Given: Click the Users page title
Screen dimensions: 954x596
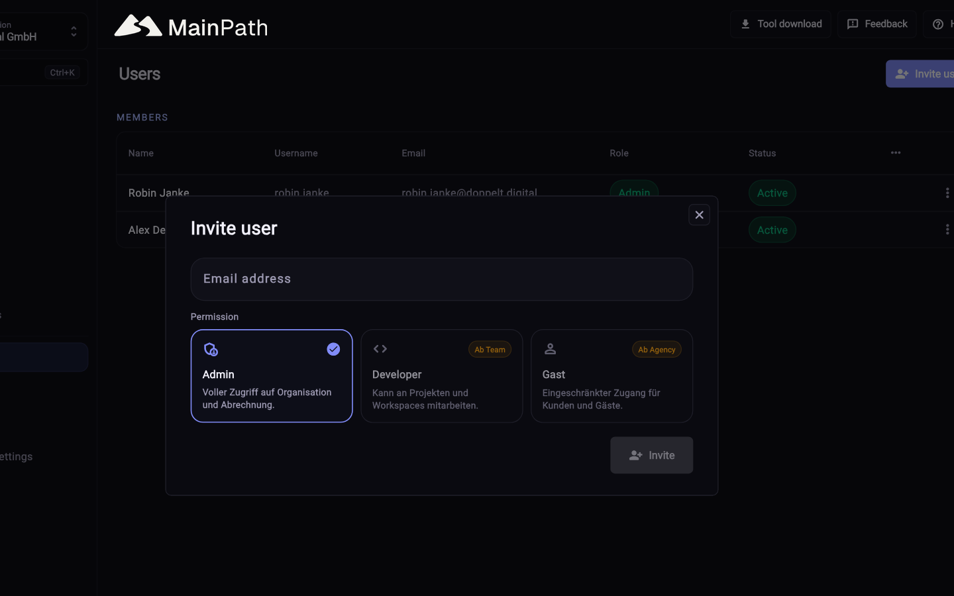Looking at the screenshot, I should pyautogui.click(x=140, y=74).
